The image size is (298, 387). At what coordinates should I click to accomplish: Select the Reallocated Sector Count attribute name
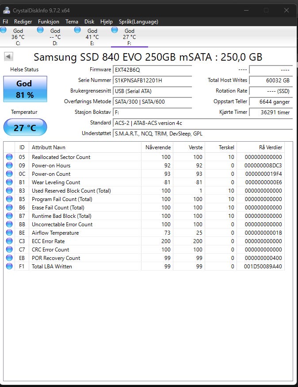61,157
